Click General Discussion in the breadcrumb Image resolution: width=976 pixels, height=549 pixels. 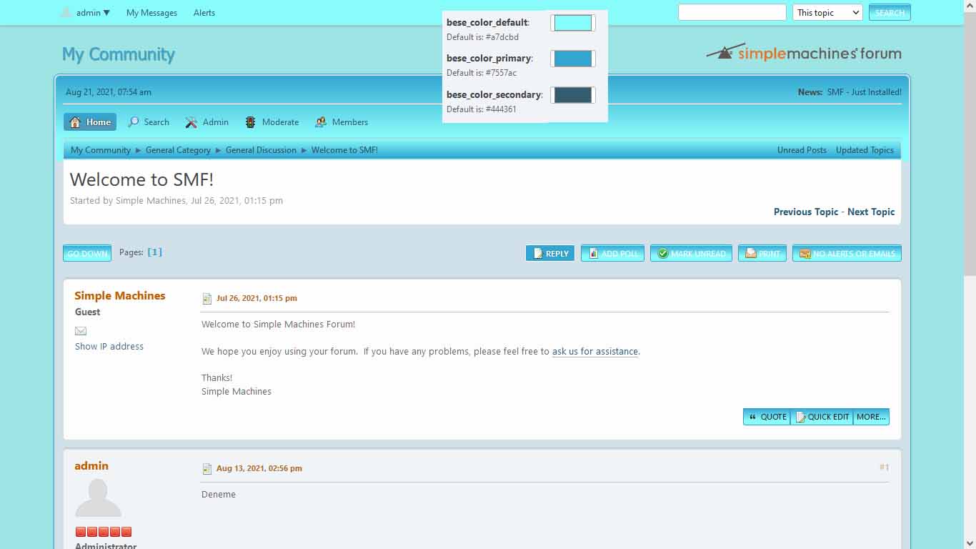[x=261, y=150]
